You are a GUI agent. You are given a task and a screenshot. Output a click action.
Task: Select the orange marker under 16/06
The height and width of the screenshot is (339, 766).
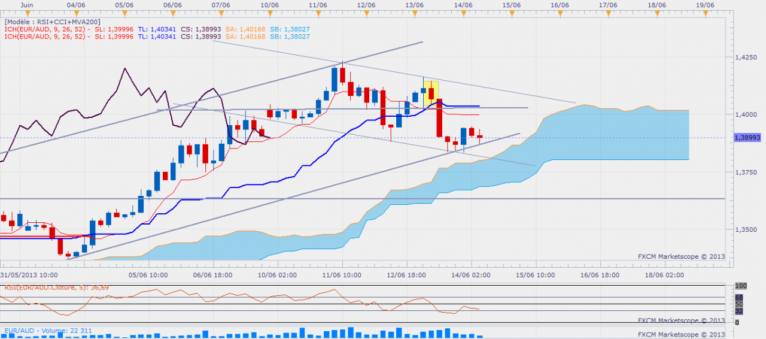pyautogui.click(x=560, y=13)
